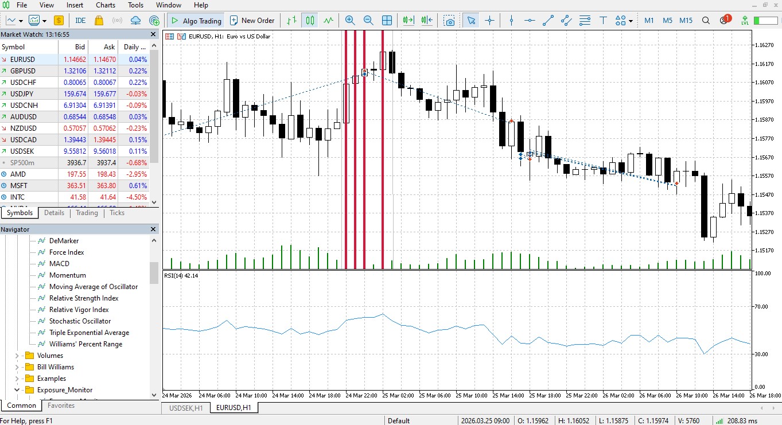This screenshot has height=425, width=782.
Task: Select the candlestick chart style
Action: point(310,20)
